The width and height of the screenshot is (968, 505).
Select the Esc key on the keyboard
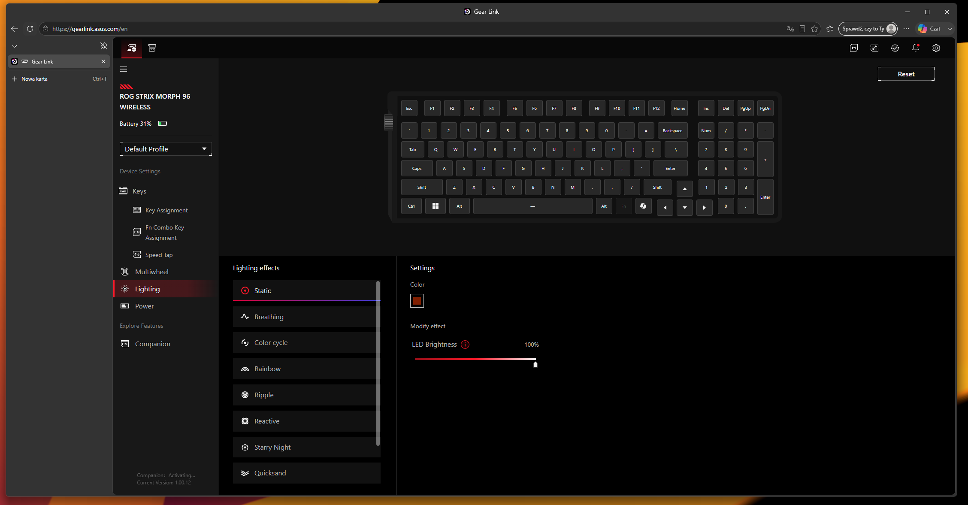(409, 109)
